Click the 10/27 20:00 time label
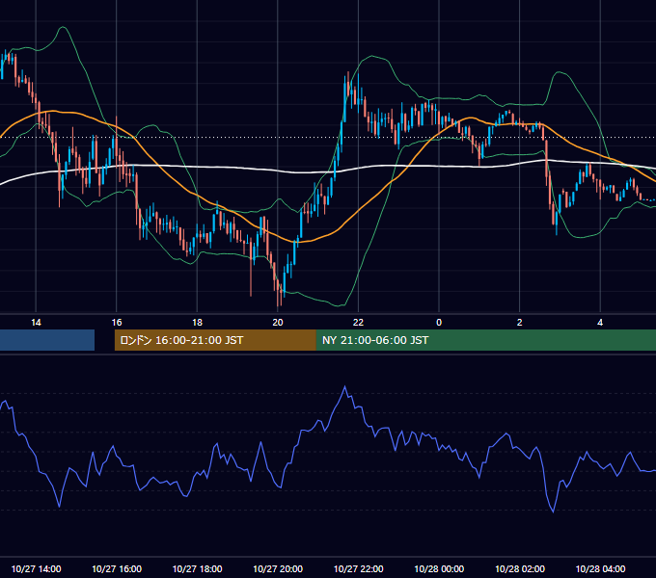The width and height of the screenshot is (656, 578). [x=278, y=568]
